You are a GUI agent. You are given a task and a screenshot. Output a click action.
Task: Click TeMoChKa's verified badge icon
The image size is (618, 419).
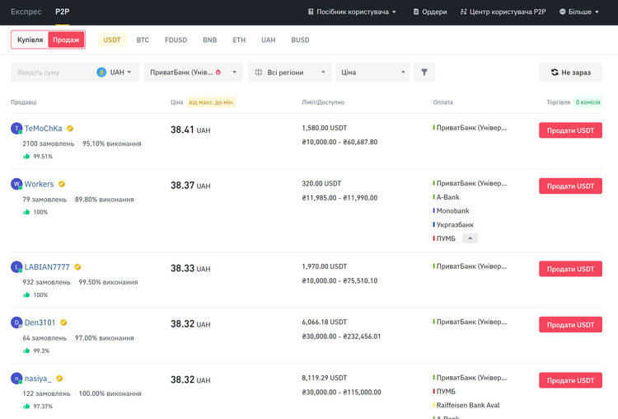click(x=70, y=128)
